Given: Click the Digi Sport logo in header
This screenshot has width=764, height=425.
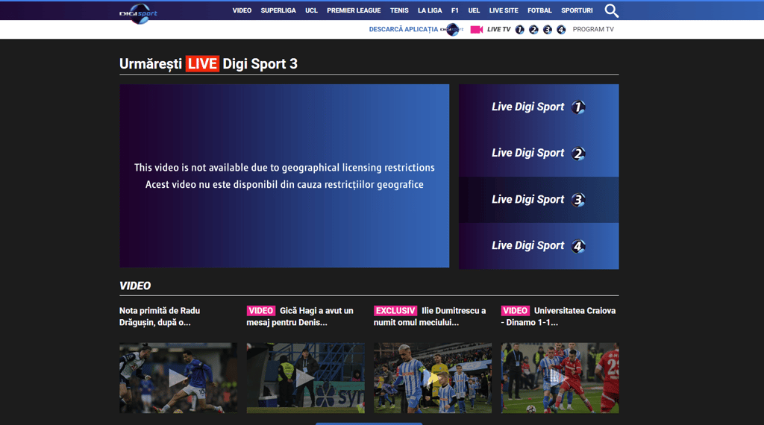Looking at the screenshot, I should [x=138, y=13].
